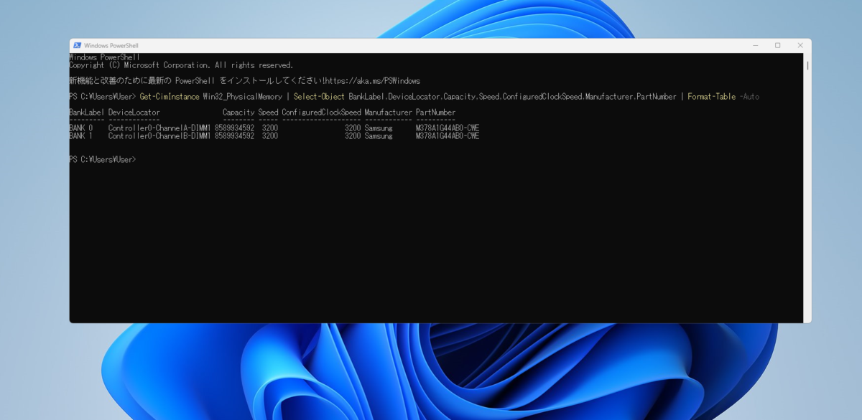
Task: Click the 'Speed' column header
Action: point(268,113)
